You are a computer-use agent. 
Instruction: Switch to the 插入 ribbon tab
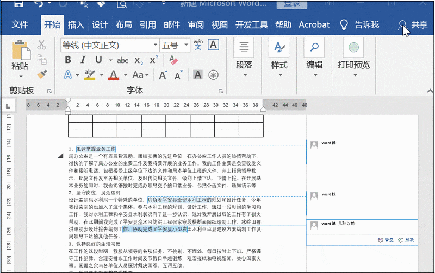[76, 24]
